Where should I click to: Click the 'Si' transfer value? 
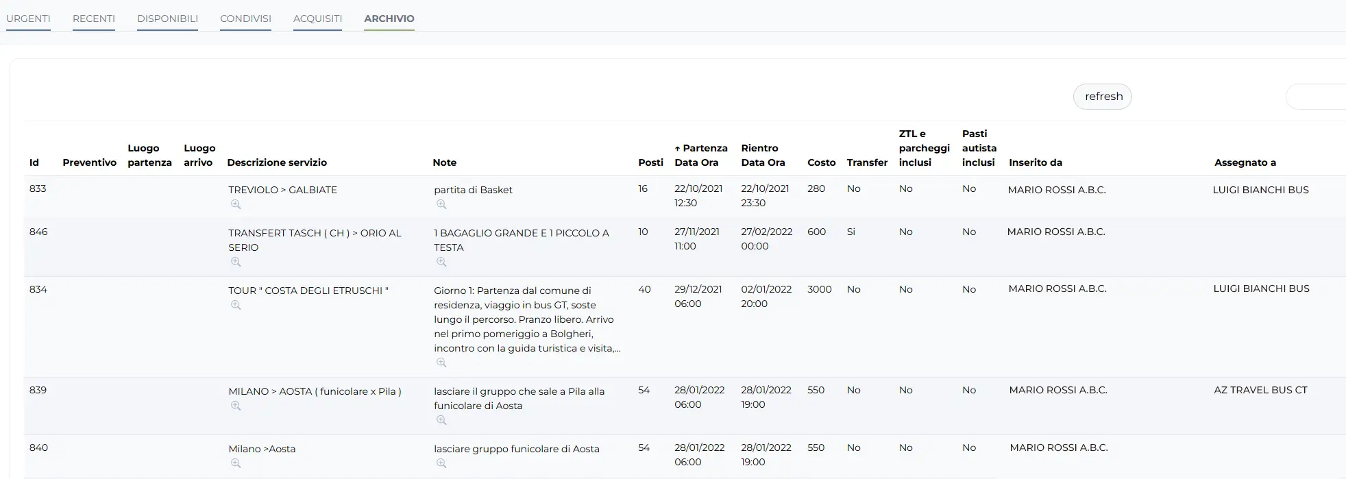(x=851, y=232)
